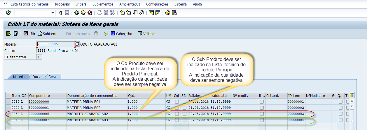Screen dimensions: 367x130
Task: Click the binoculars Find icon
Action: [106, 13]
